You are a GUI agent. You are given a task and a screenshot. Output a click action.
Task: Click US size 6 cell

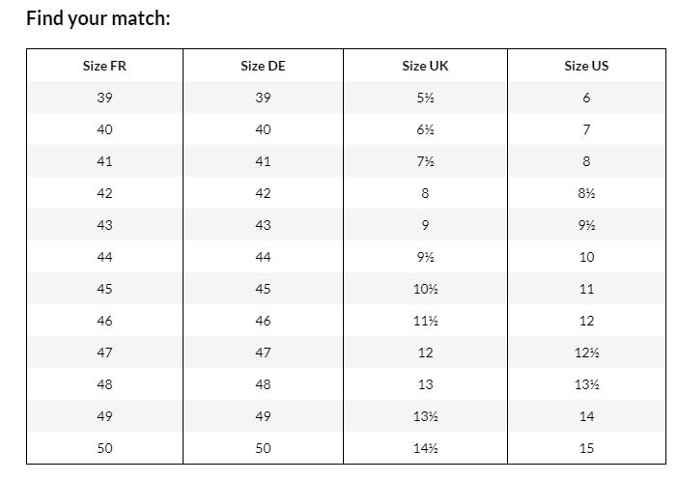(x=586, y=98)
